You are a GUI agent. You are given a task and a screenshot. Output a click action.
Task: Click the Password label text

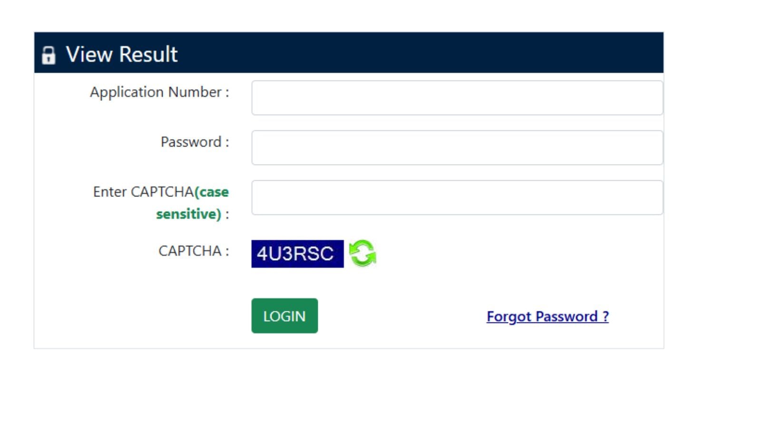[195, 142]
